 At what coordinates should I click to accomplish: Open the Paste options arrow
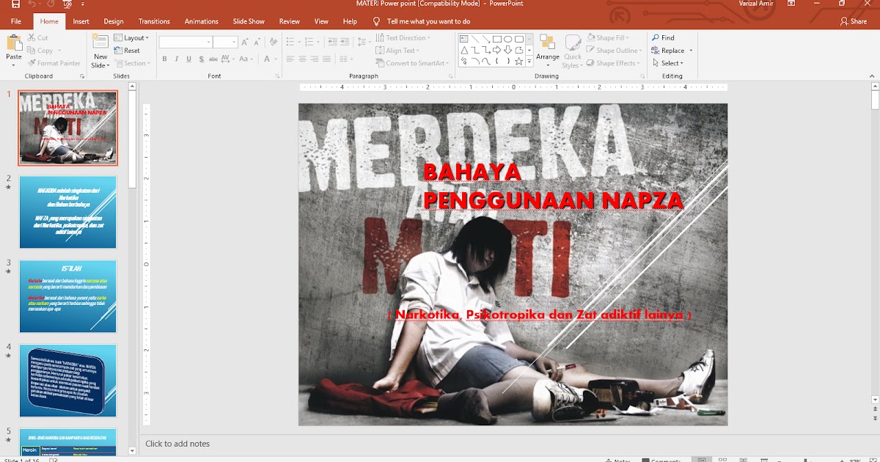tap(14, 65)
